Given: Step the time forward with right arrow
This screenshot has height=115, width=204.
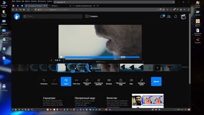Looking at the screenshot, I should (x=64, y=60).
